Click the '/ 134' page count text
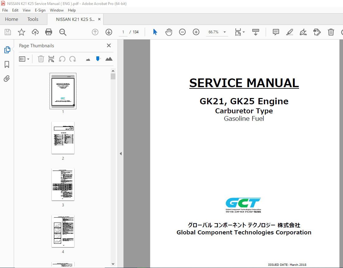Viewport: 343px width, 268px height. [x=134, y=32]
